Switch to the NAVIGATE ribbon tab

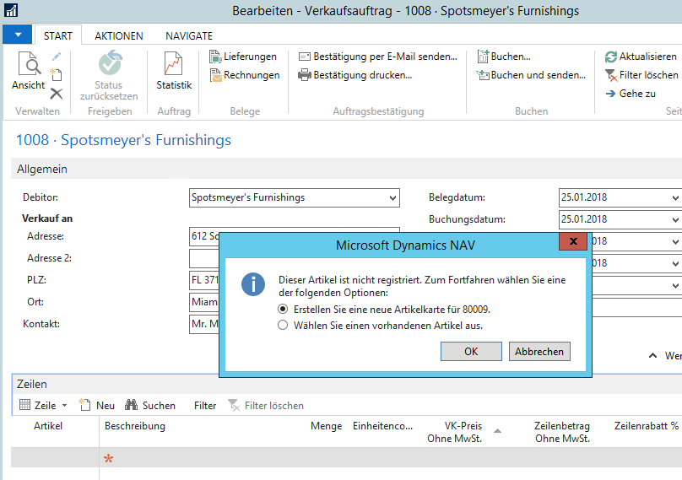189,35
